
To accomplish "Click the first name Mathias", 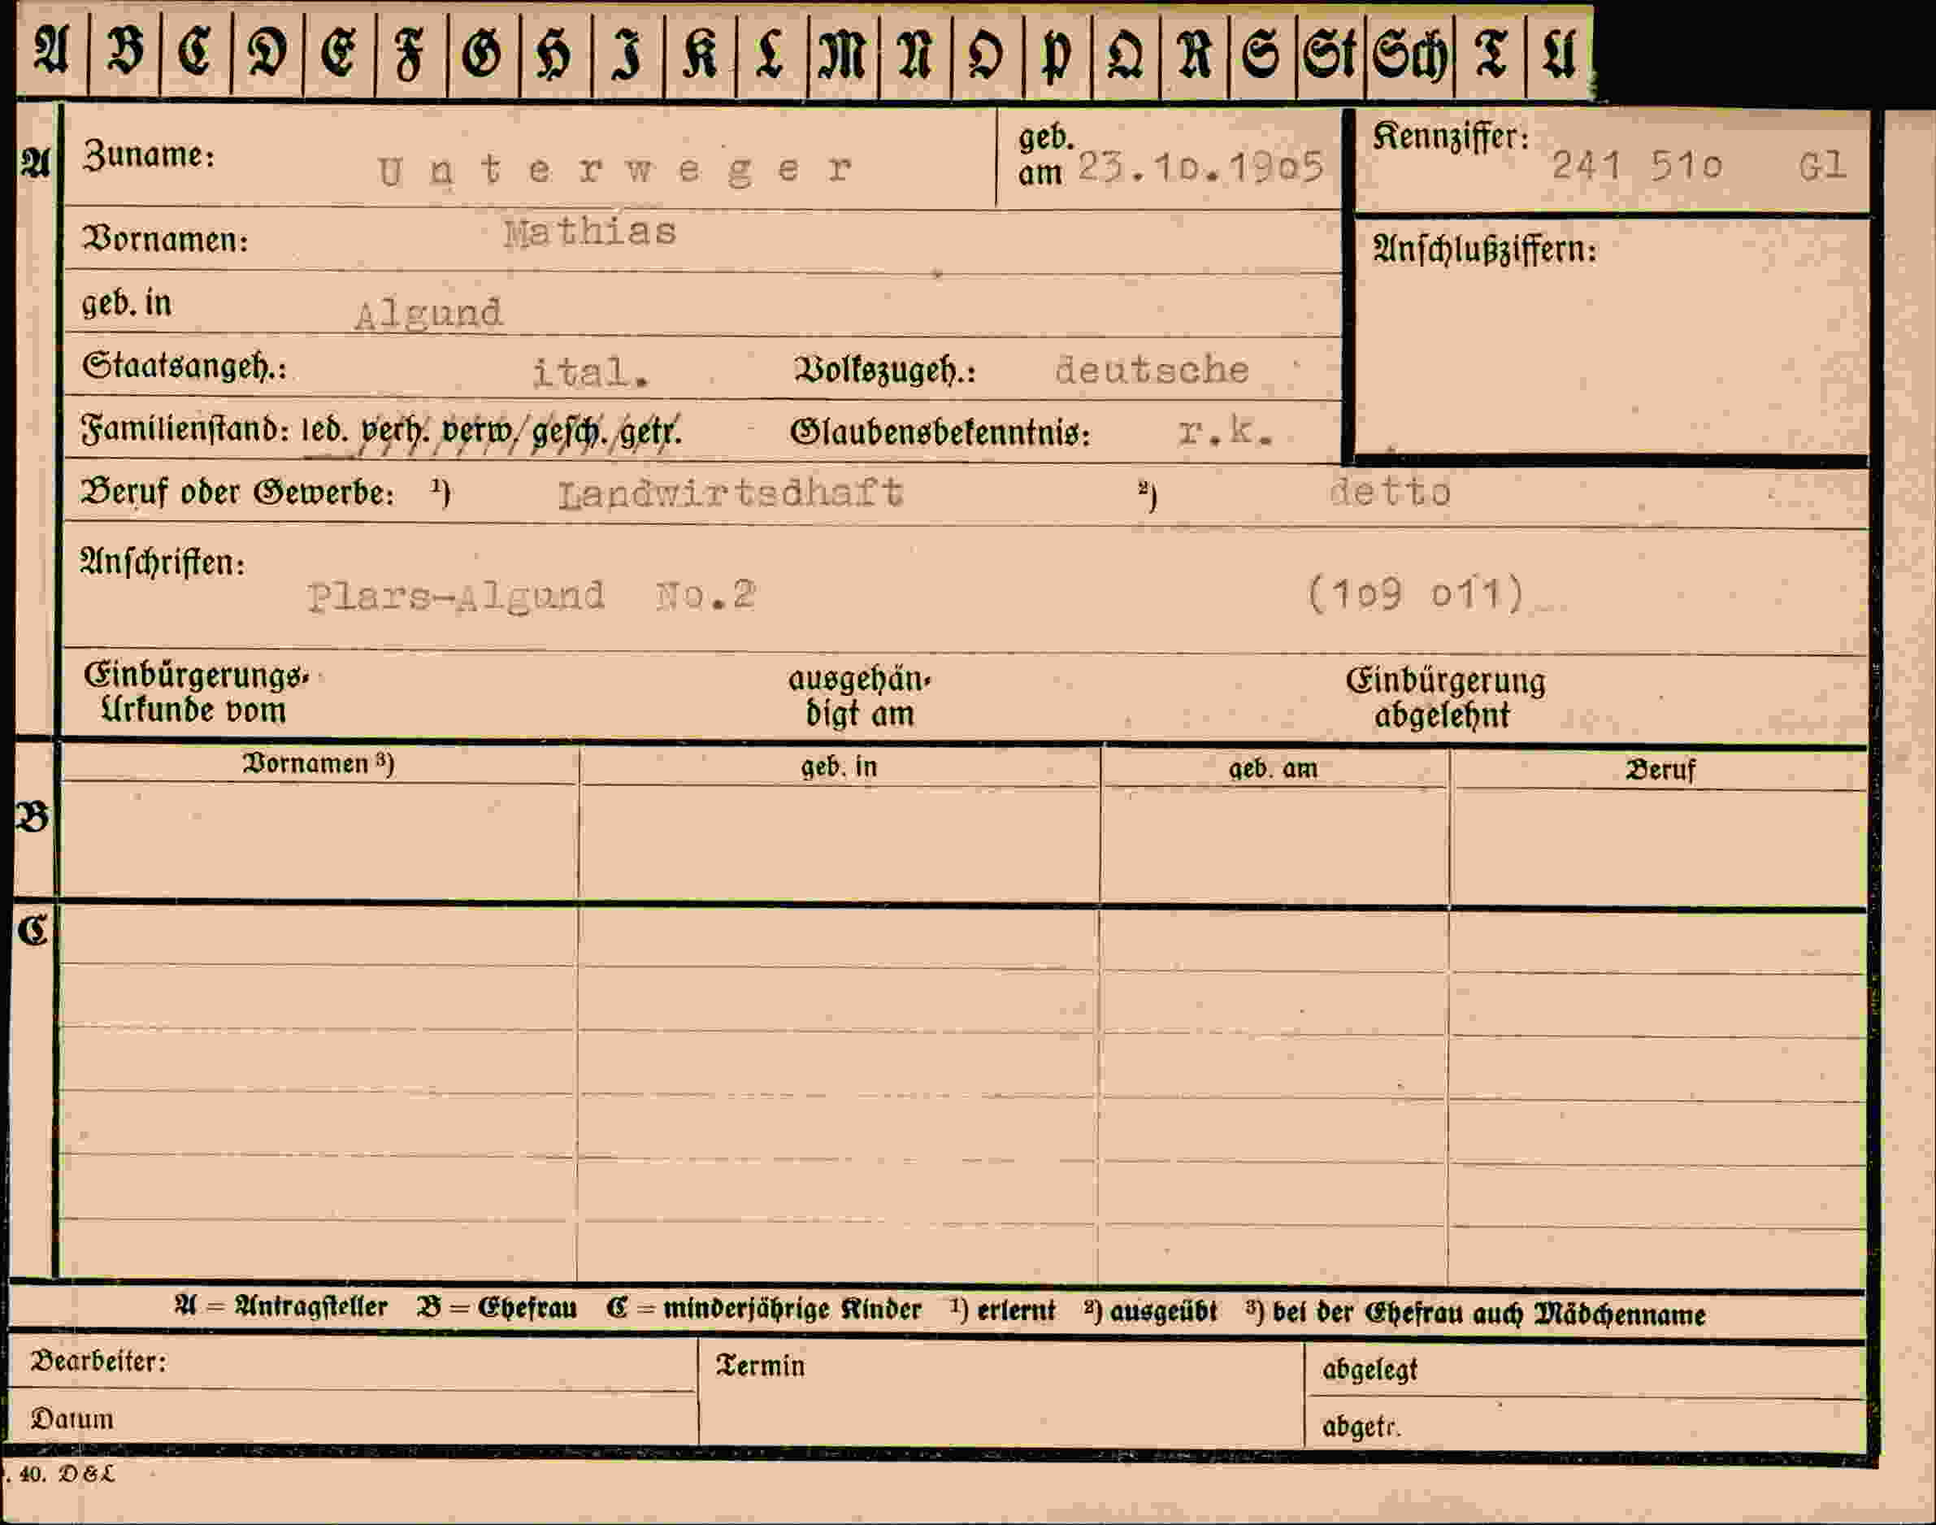I will tap(590, 233).
